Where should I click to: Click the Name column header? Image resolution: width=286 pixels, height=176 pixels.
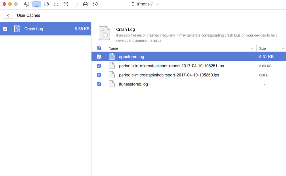pos(181,48)
